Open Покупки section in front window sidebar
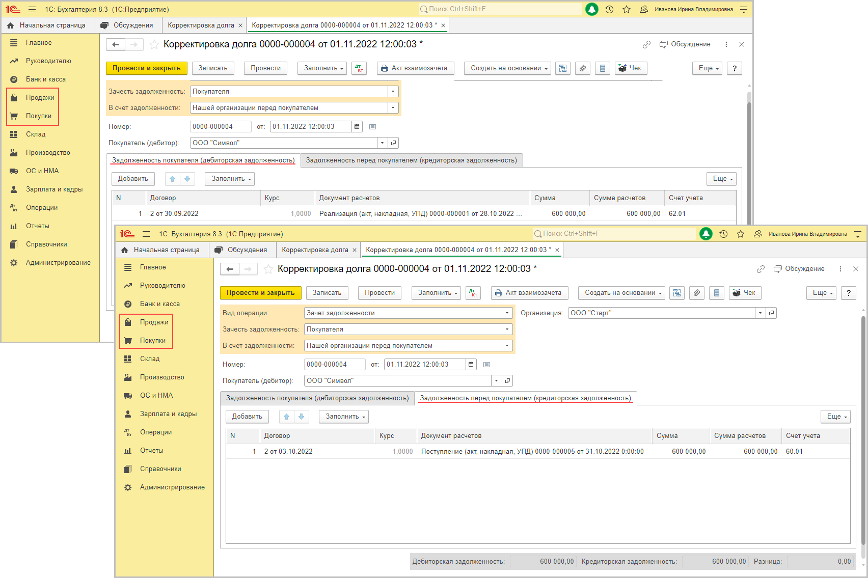 pyautogui.click(x=153, y=341)
